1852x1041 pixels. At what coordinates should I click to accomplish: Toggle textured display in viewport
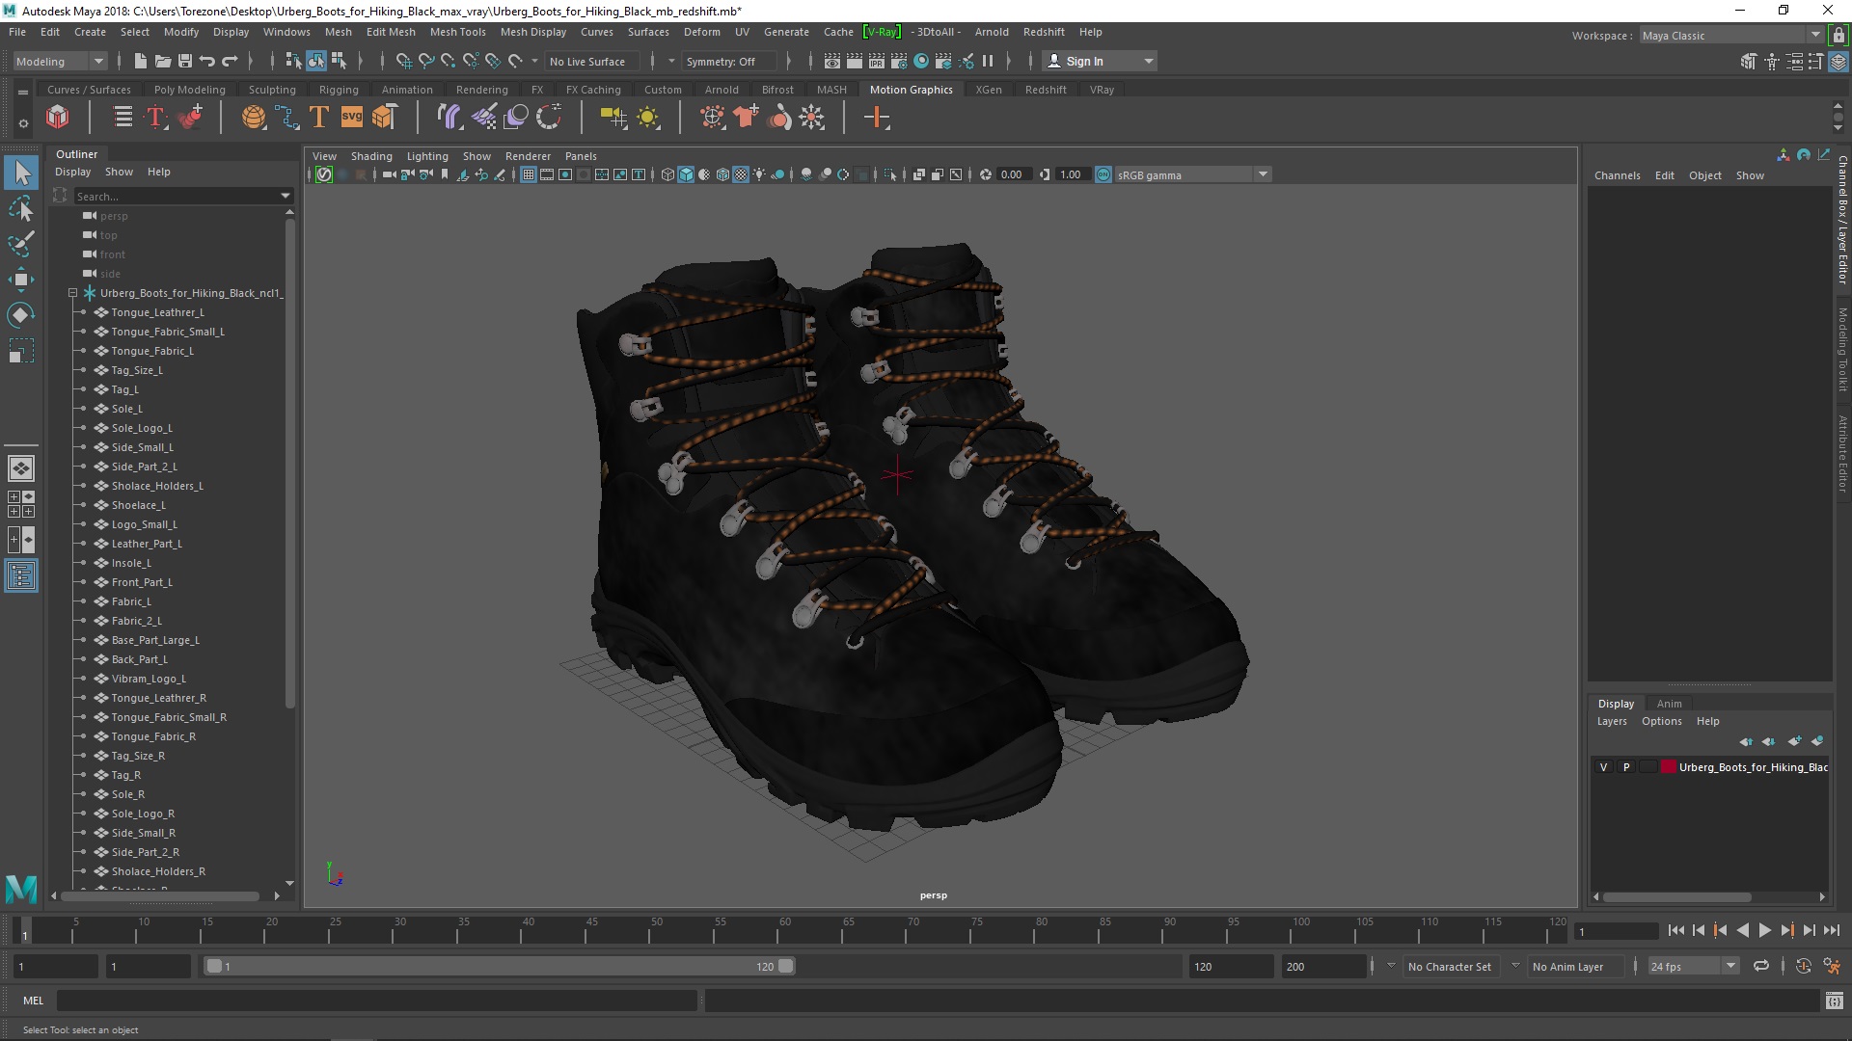click(x=741, y=174)
